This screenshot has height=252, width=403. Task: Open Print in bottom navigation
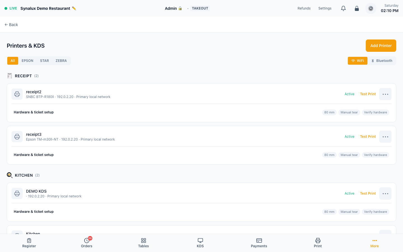318,243
